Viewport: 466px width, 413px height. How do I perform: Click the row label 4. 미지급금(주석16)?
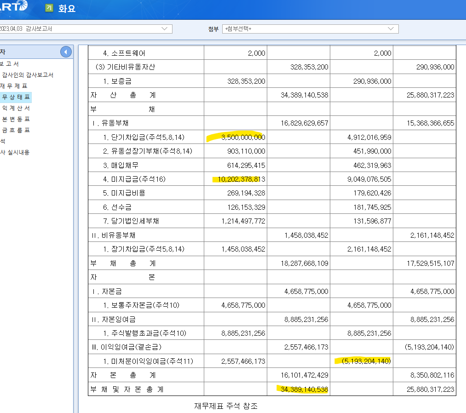click(x=134, y=179)
